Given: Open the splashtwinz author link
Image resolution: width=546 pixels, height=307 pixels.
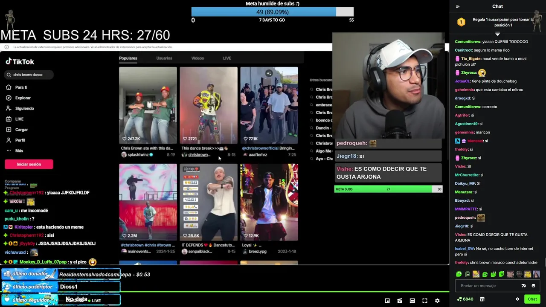Looking at the screenshot, I should (x=138, y=155).
